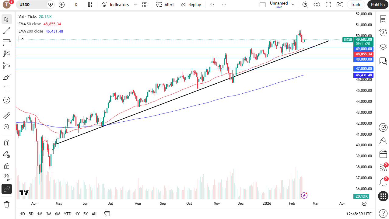Expand the indicator favorites dropdown arrow

[135, 5]
